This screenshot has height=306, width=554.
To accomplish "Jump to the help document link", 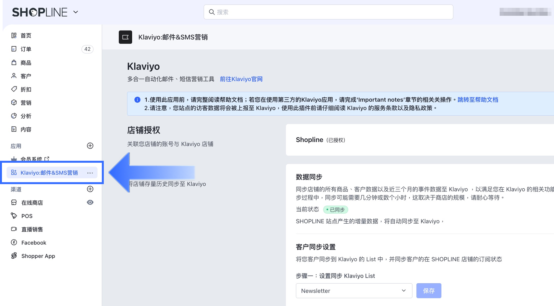I will tap(477, 100).
